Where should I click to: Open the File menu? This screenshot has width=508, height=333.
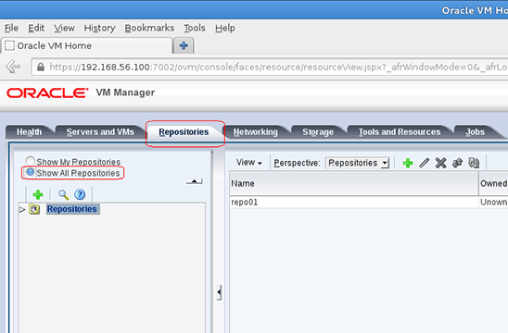11,28
